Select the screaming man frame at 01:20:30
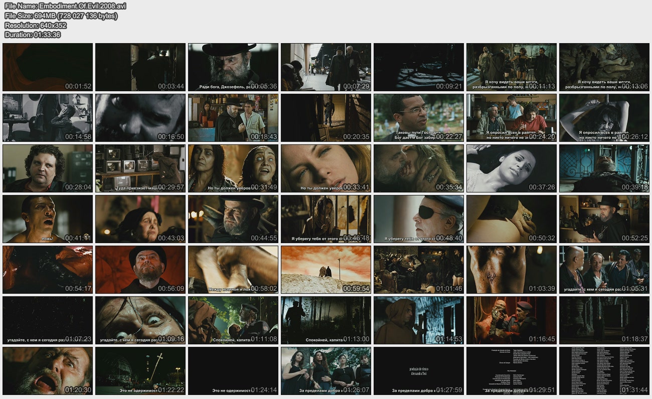 [x=48, y=371]
